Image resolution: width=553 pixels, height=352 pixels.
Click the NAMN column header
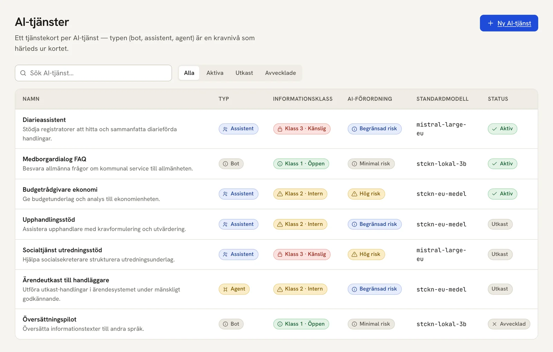coord(31,99)
